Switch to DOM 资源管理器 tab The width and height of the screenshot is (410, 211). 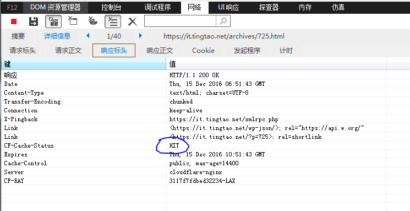pos(56,7)
